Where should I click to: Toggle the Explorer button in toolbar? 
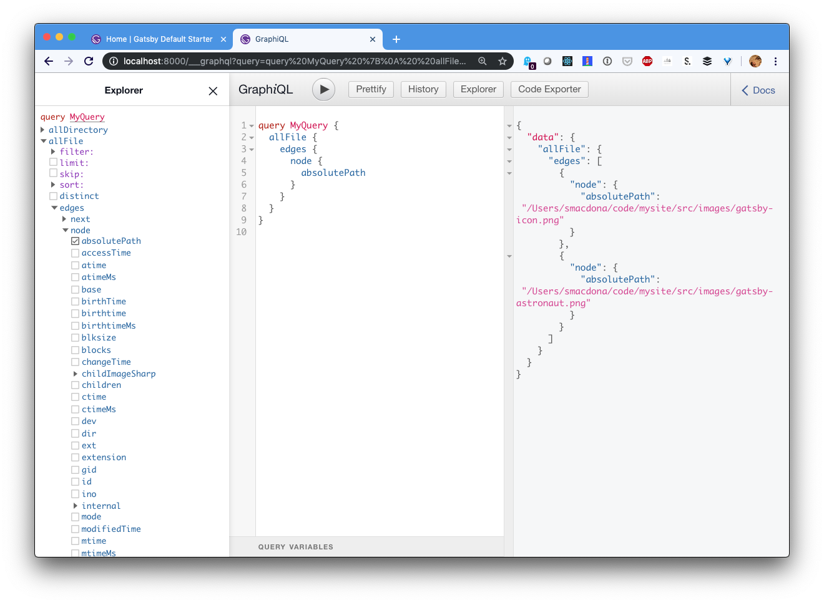[478, 89]
